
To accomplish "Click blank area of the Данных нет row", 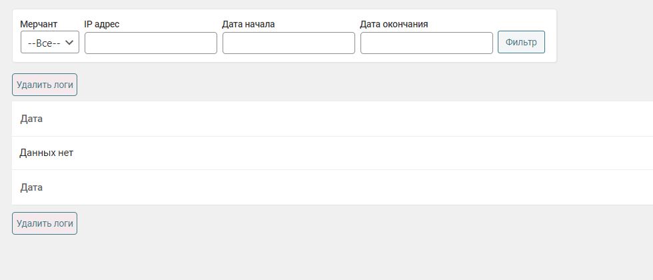I will click(333, 153).
